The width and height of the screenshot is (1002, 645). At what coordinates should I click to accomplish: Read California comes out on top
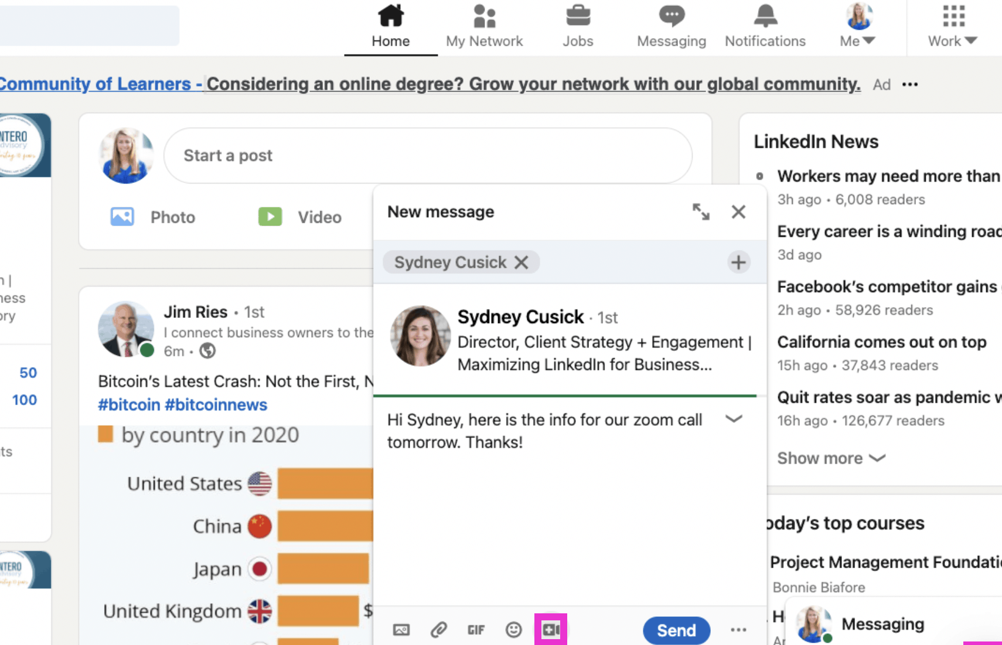(x=882, y=342)
